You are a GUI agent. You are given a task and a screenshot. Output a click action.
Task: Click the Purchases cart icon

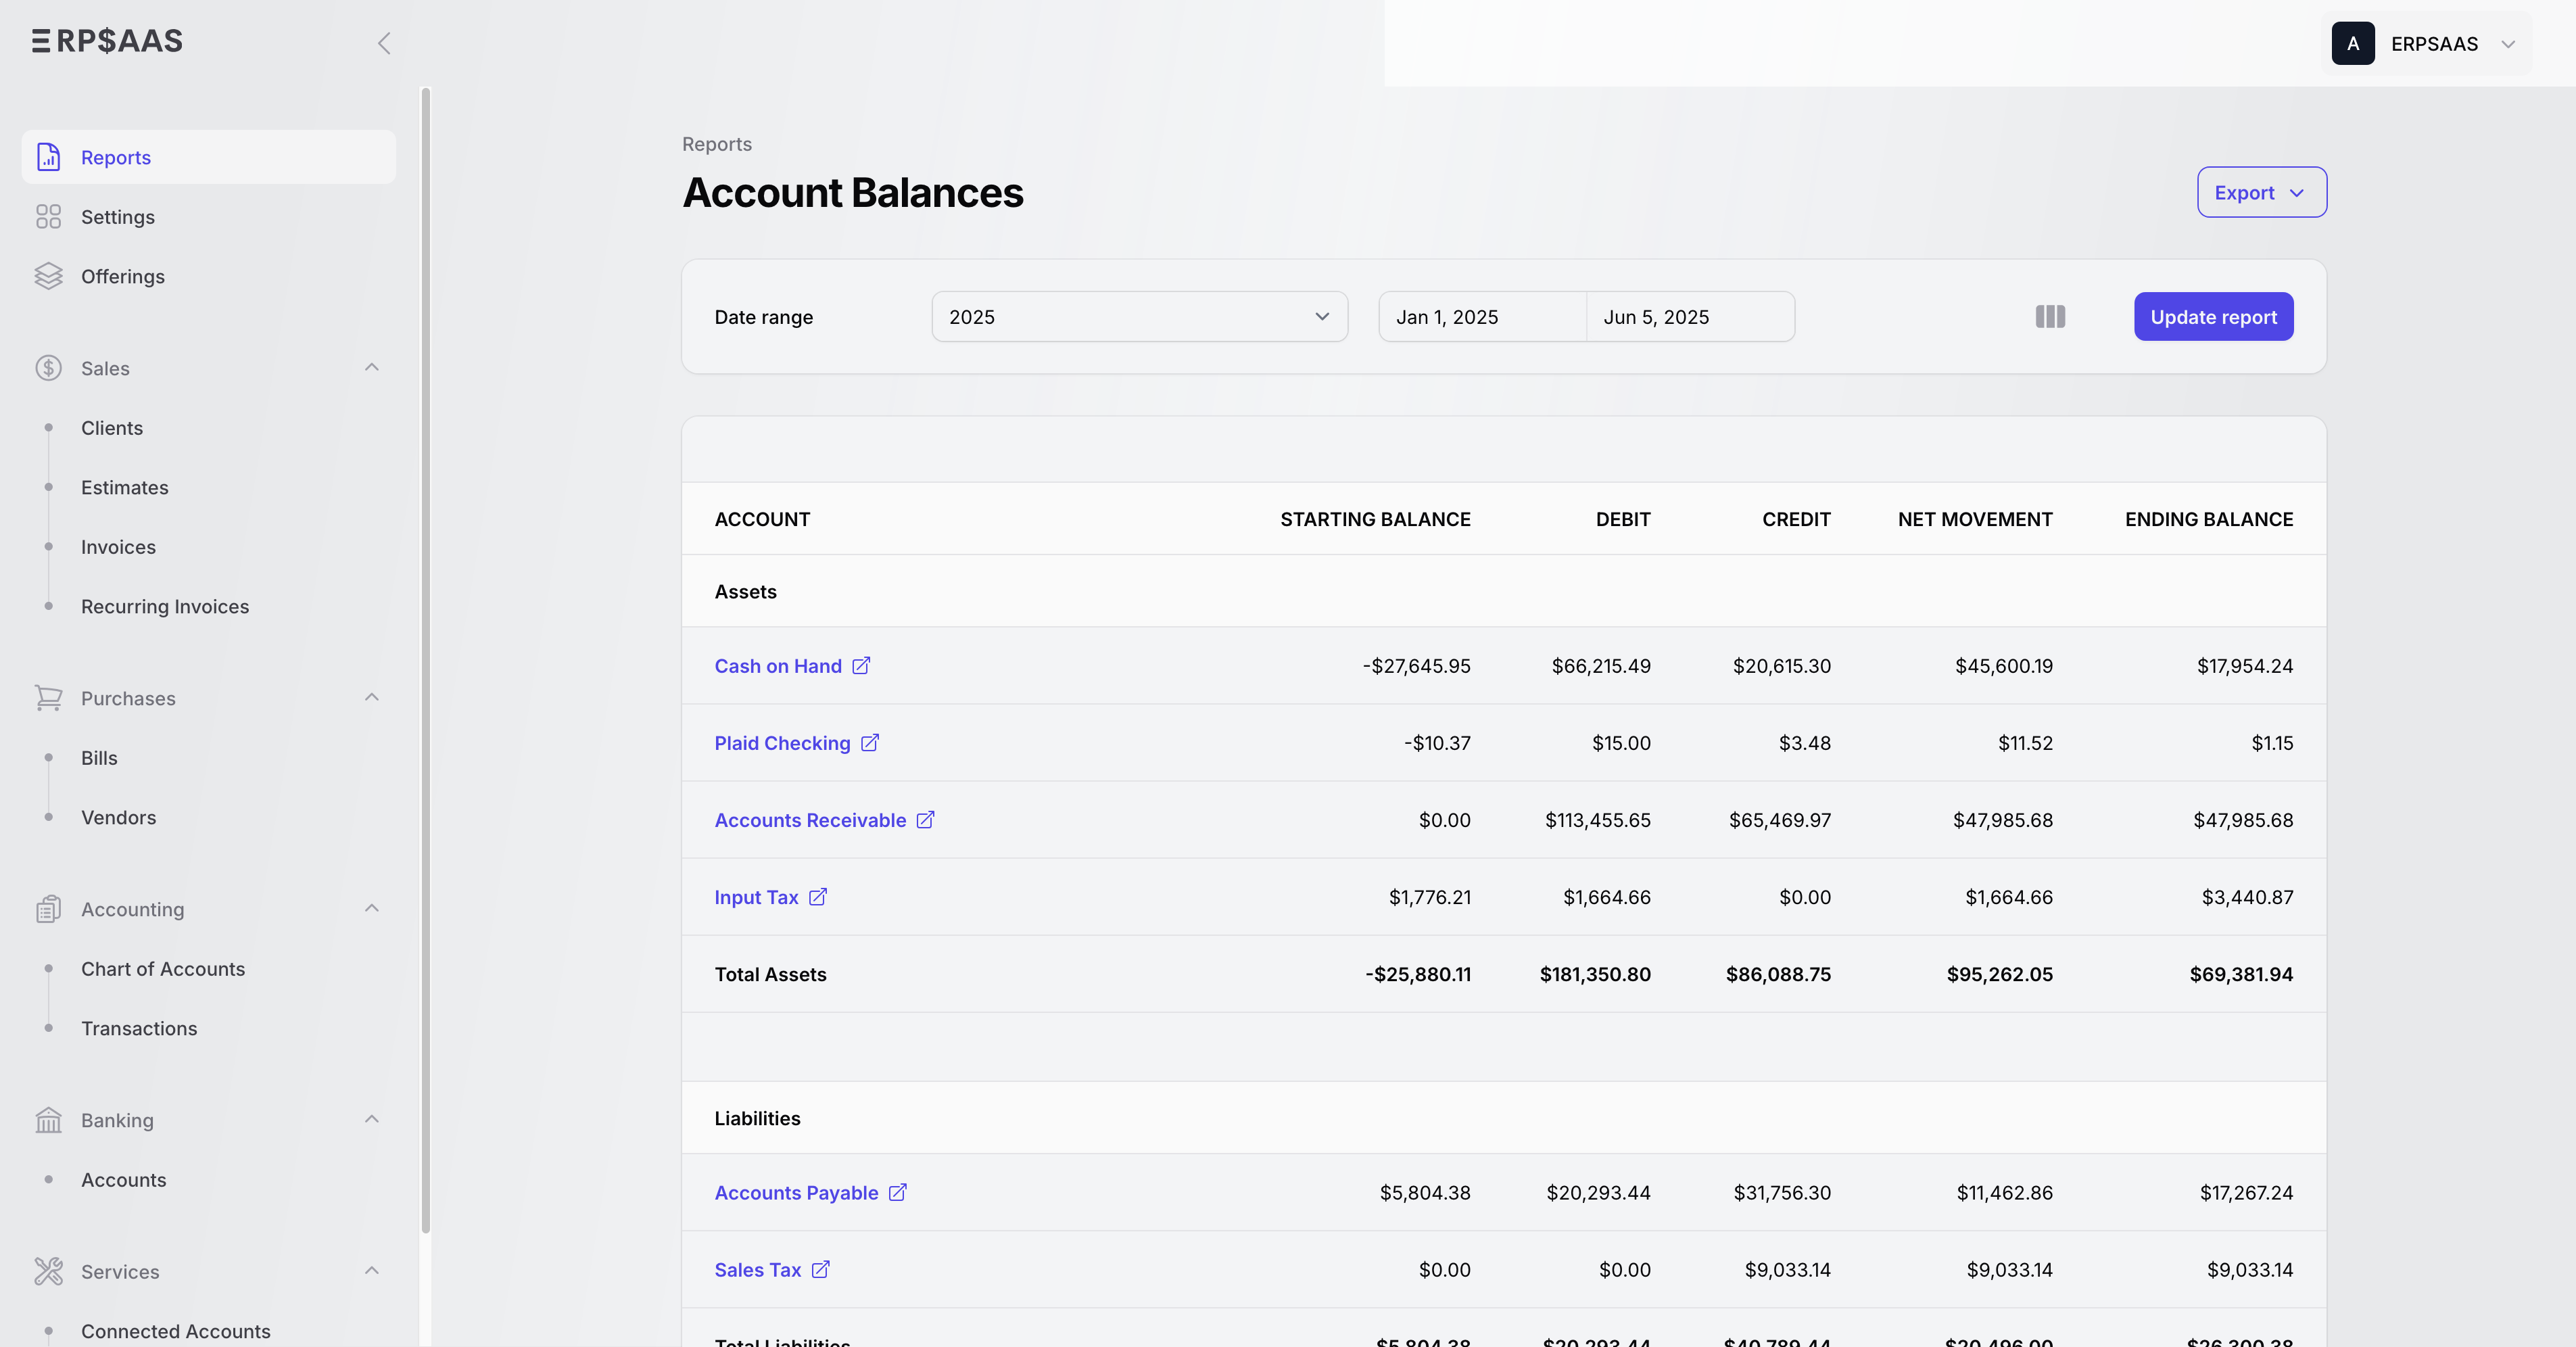48,698
